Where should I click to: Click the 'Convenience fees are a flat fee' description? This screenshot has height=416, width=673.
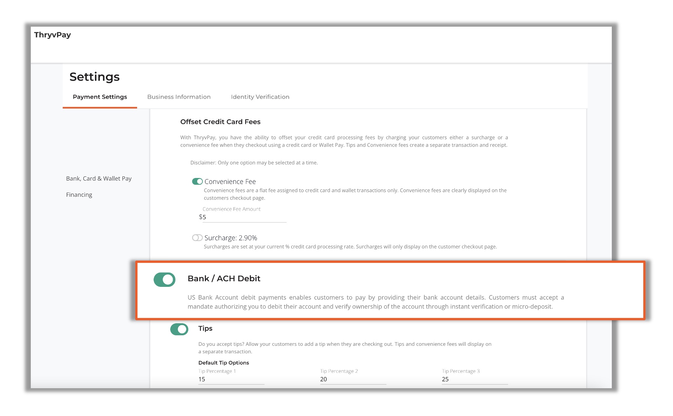[x=355, y=194]
